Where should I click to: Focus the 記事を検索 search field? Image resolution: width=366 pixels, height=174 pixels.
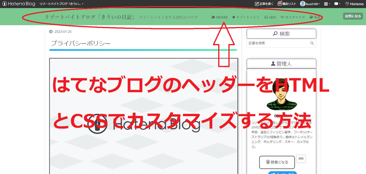pyautogui.click(x=278, y=43)
